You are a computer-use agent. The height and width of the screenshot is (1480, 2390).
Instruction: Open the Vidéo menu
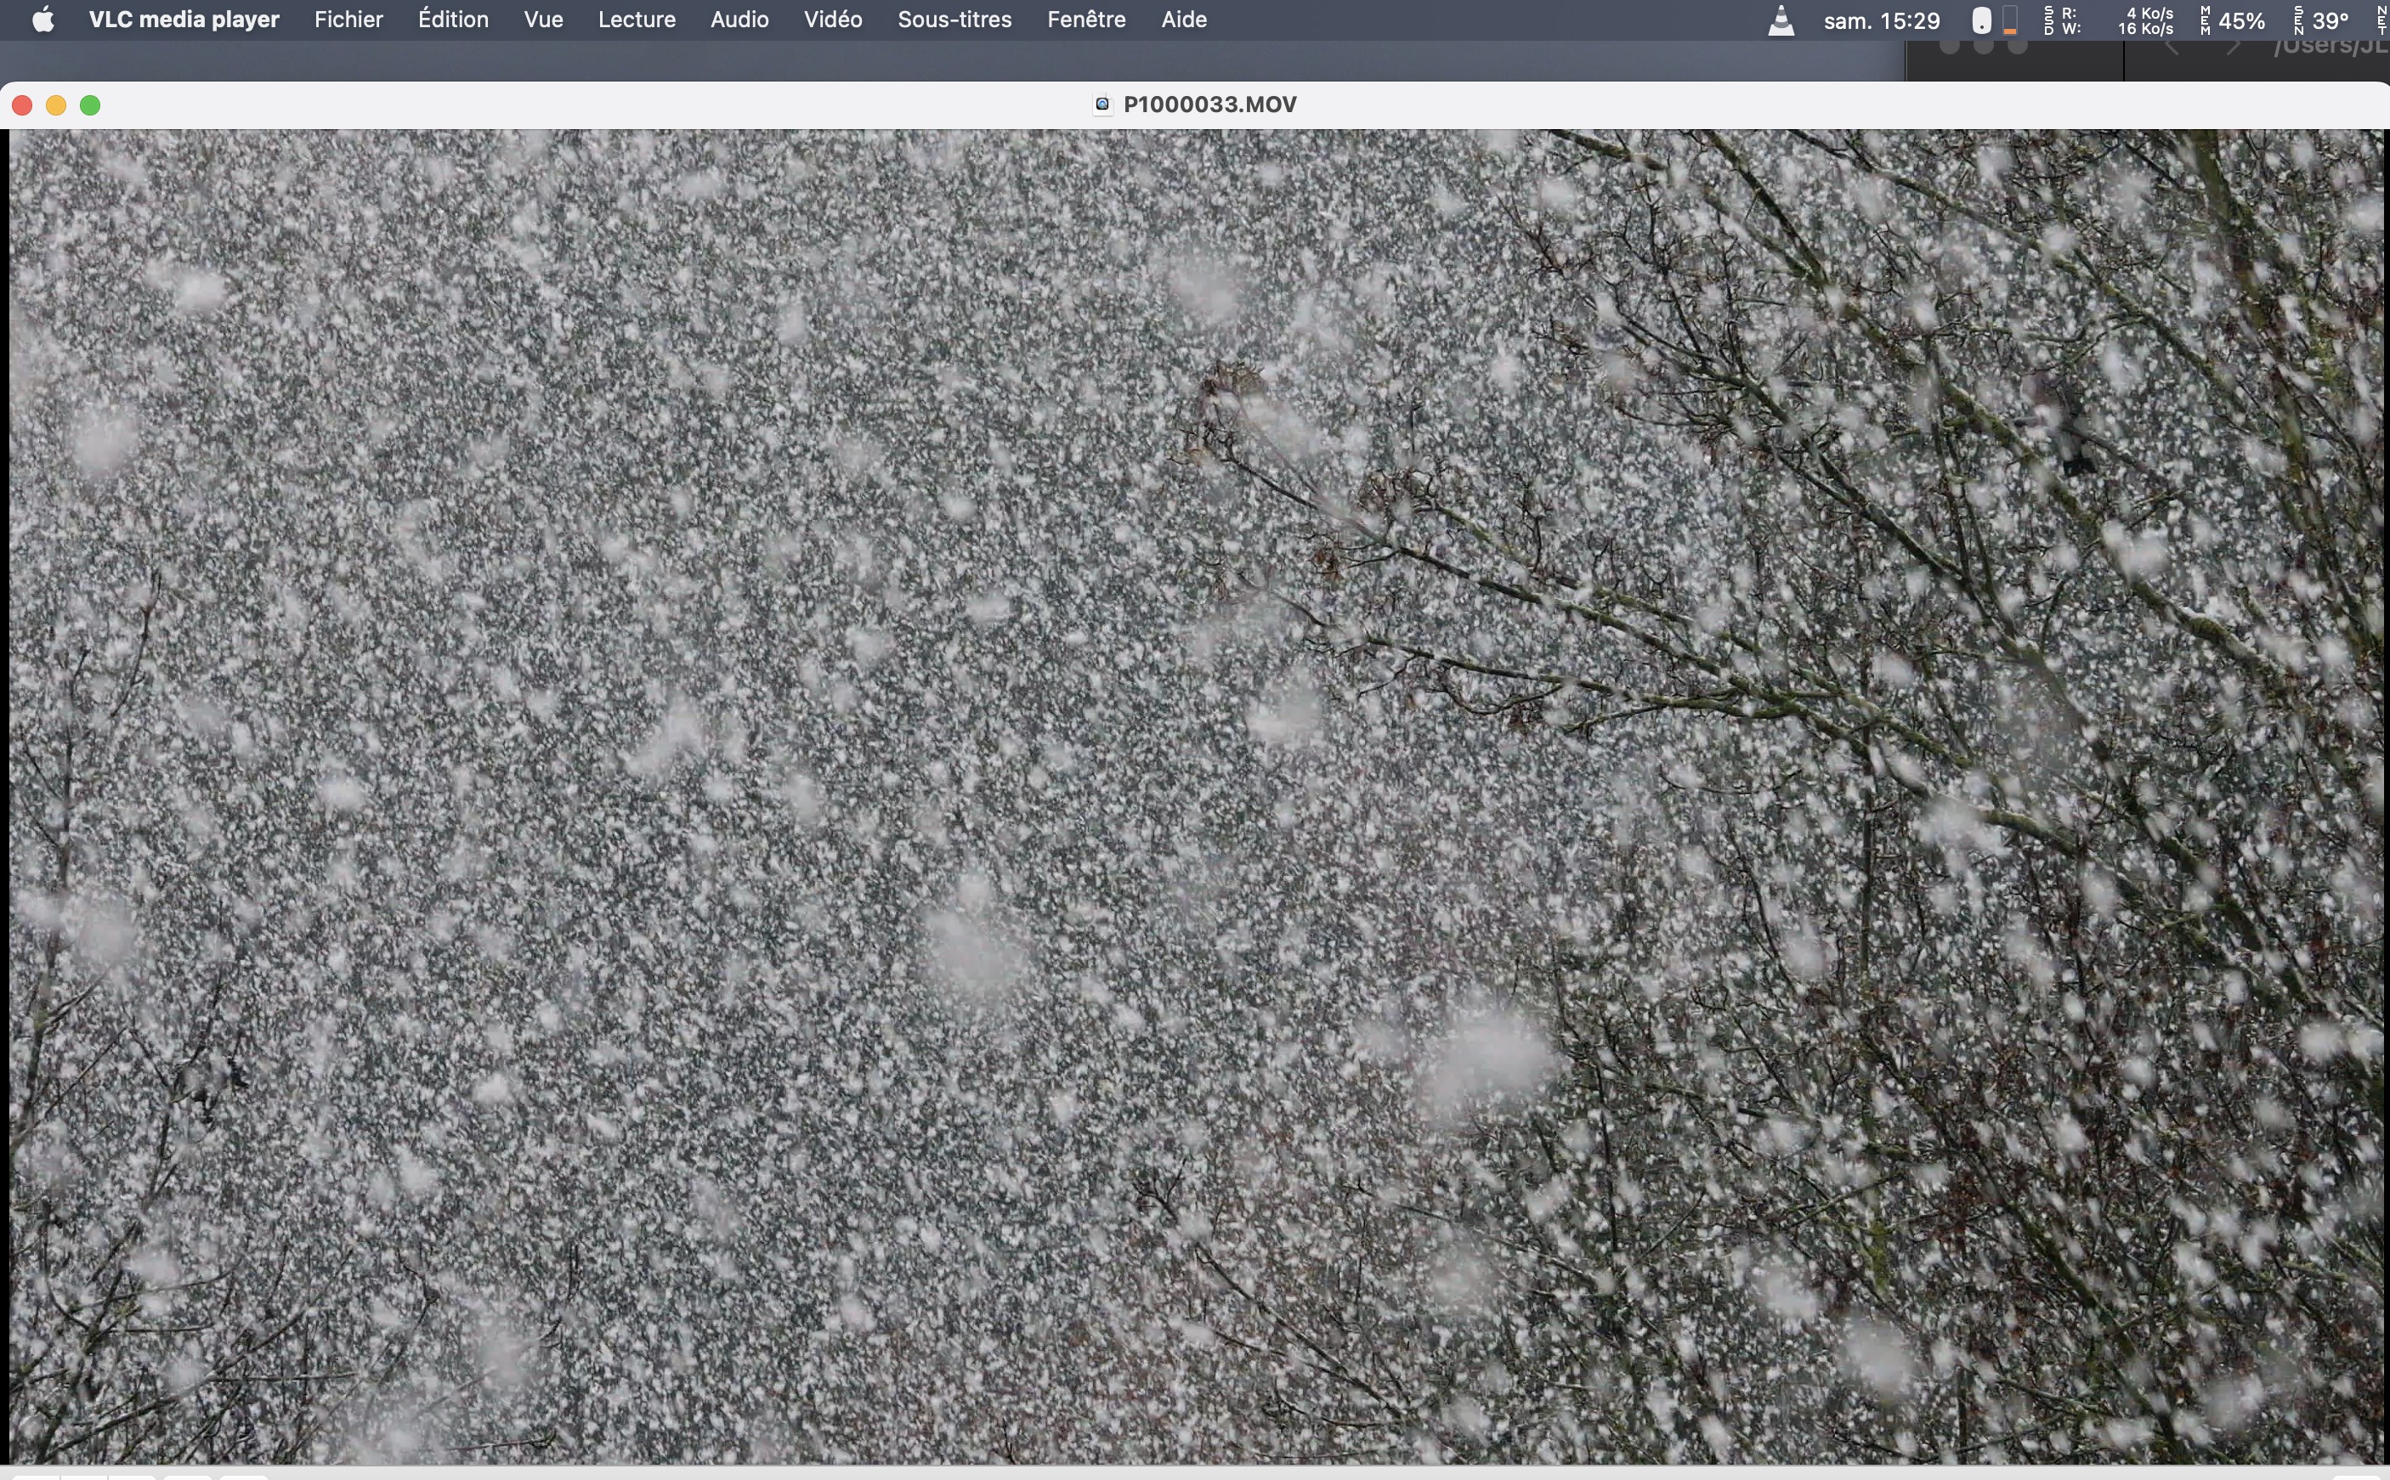[x=833, y=20]
